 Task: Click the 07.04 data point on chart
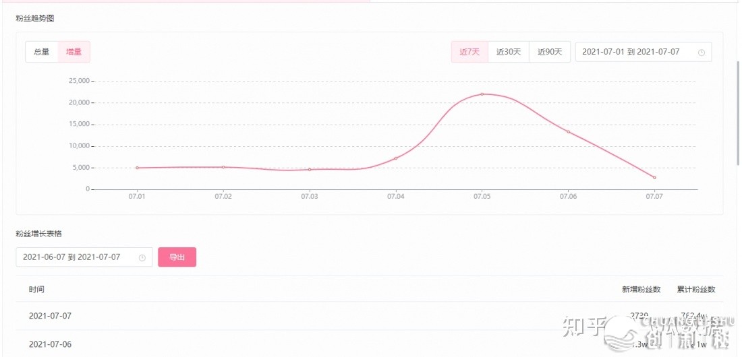(x=396, y=158)
